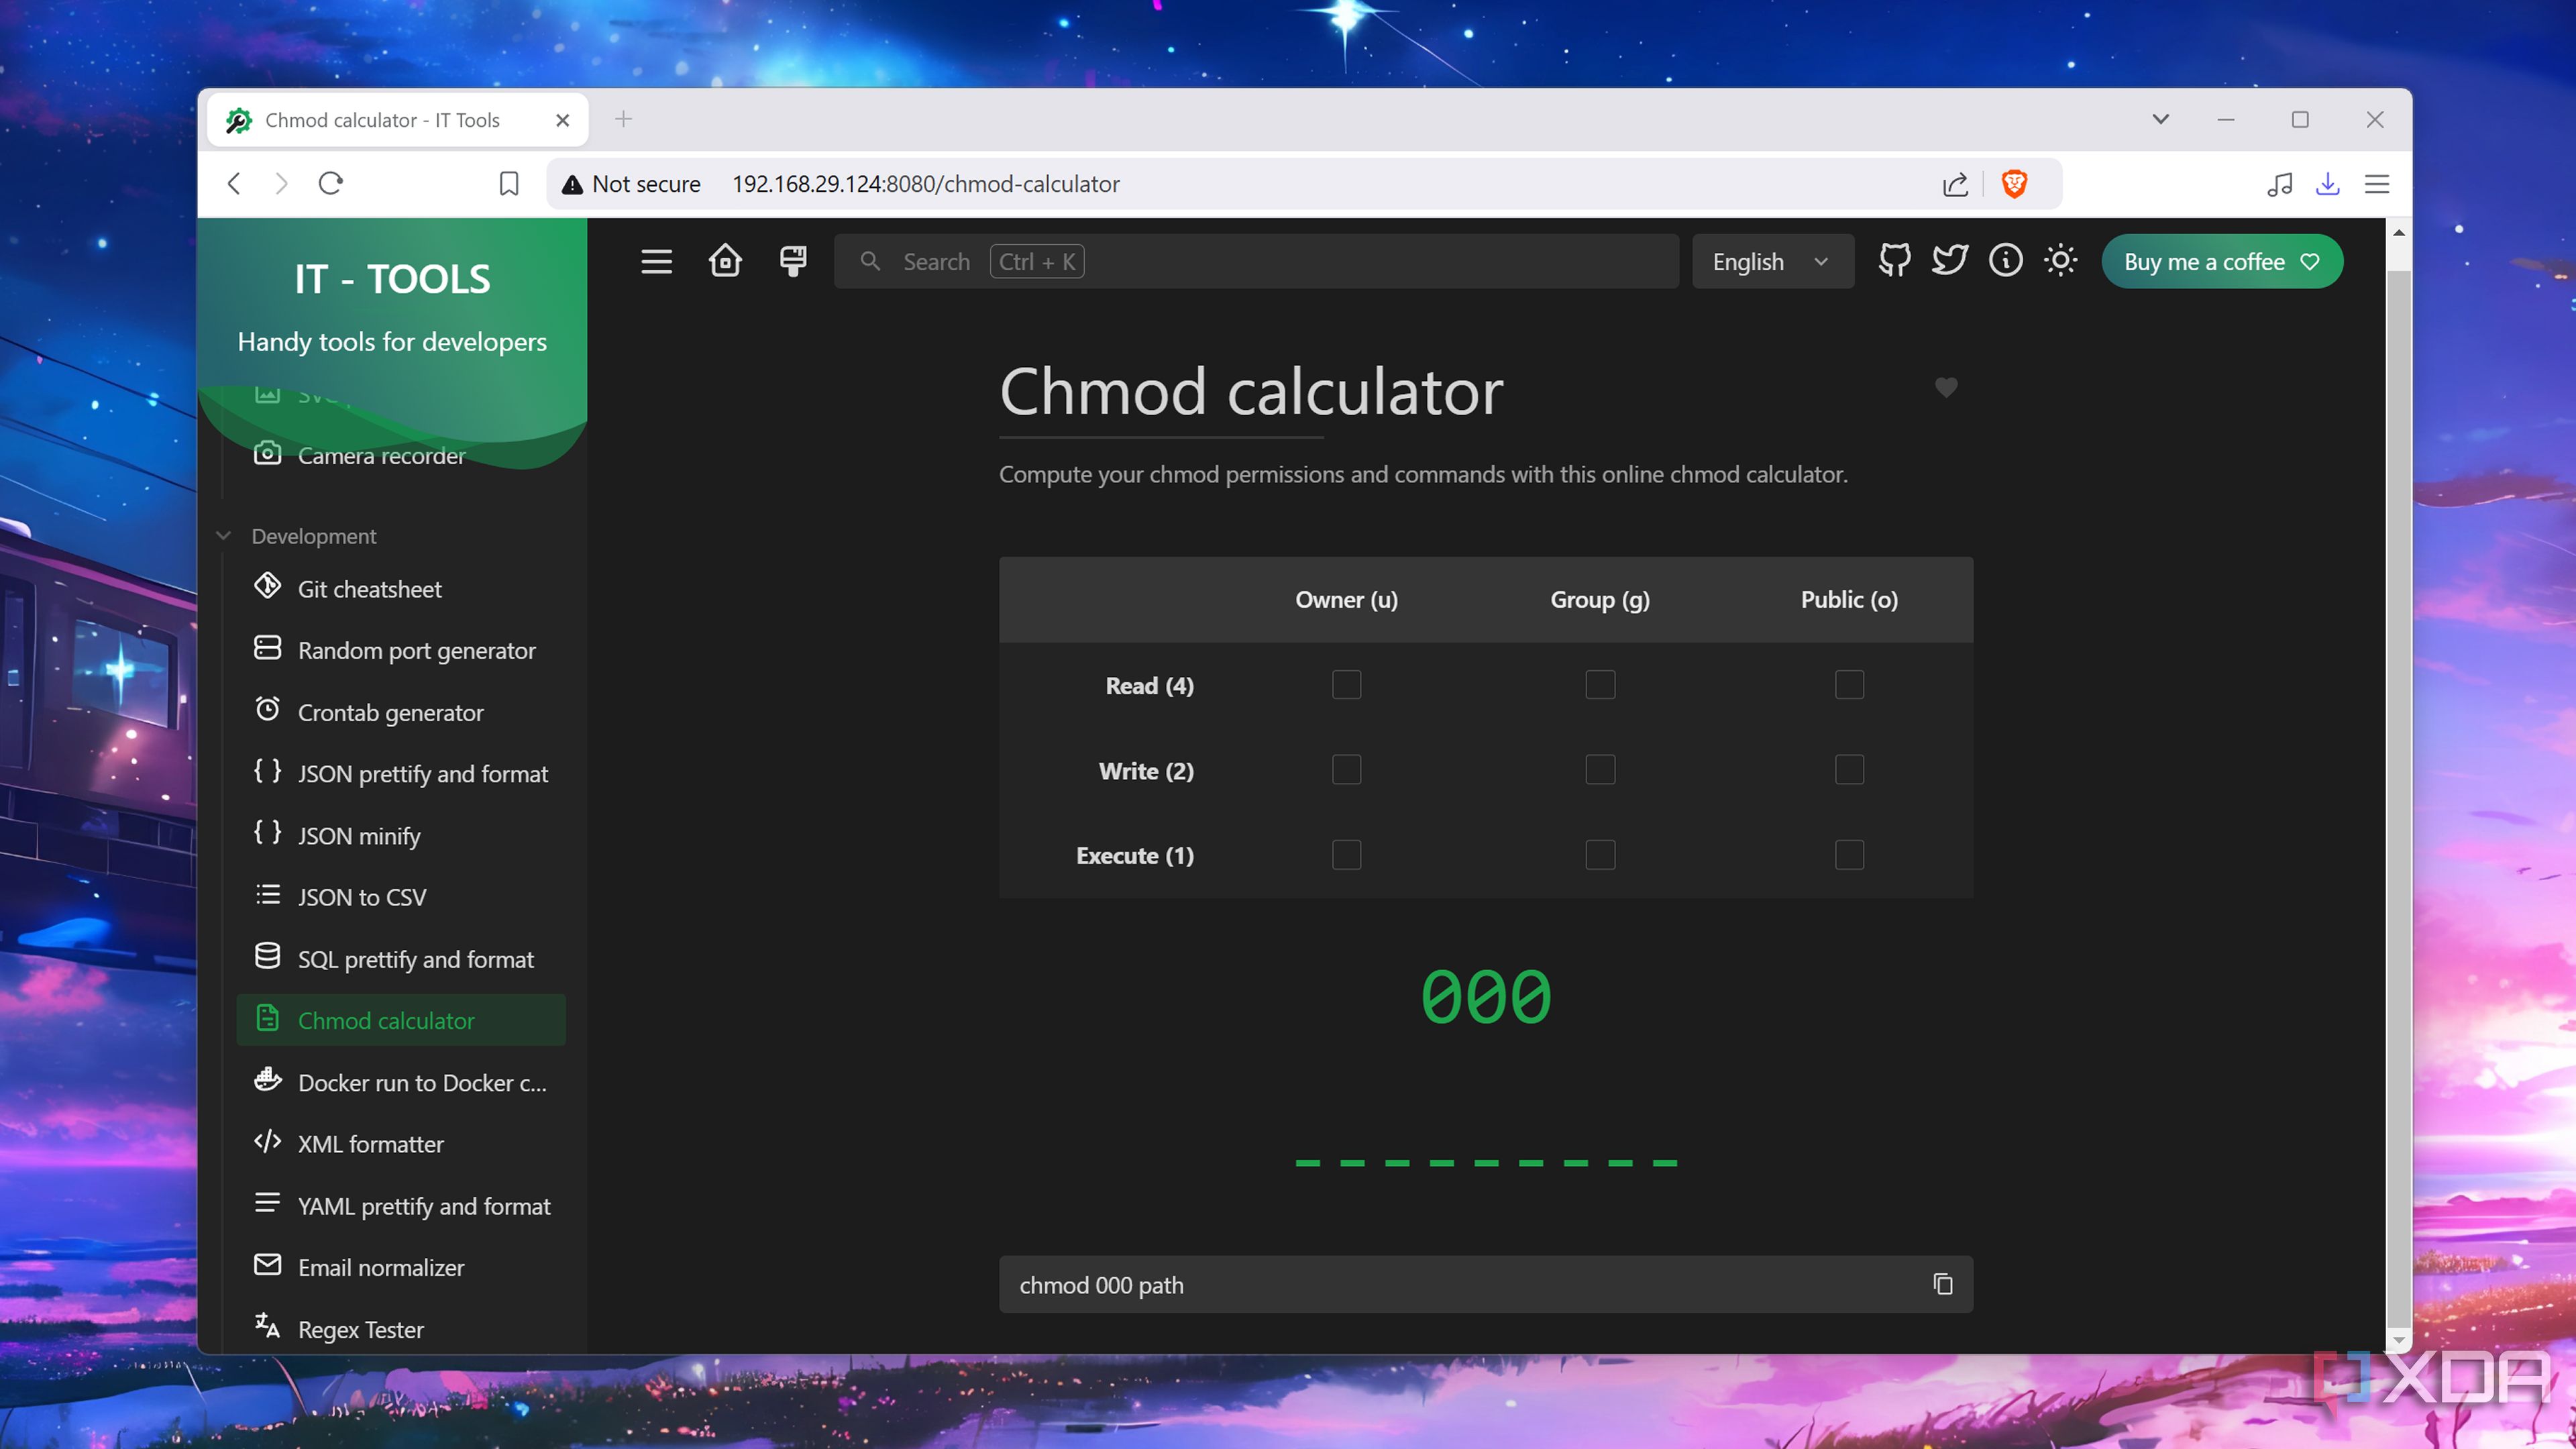Click the Buy me a coffee button
The image size is (2576, 1449).
pos(2221,261)
